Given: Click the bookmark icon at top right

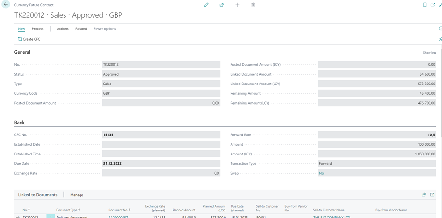Looking at the screenshot, I should click(x=425, y=5).
